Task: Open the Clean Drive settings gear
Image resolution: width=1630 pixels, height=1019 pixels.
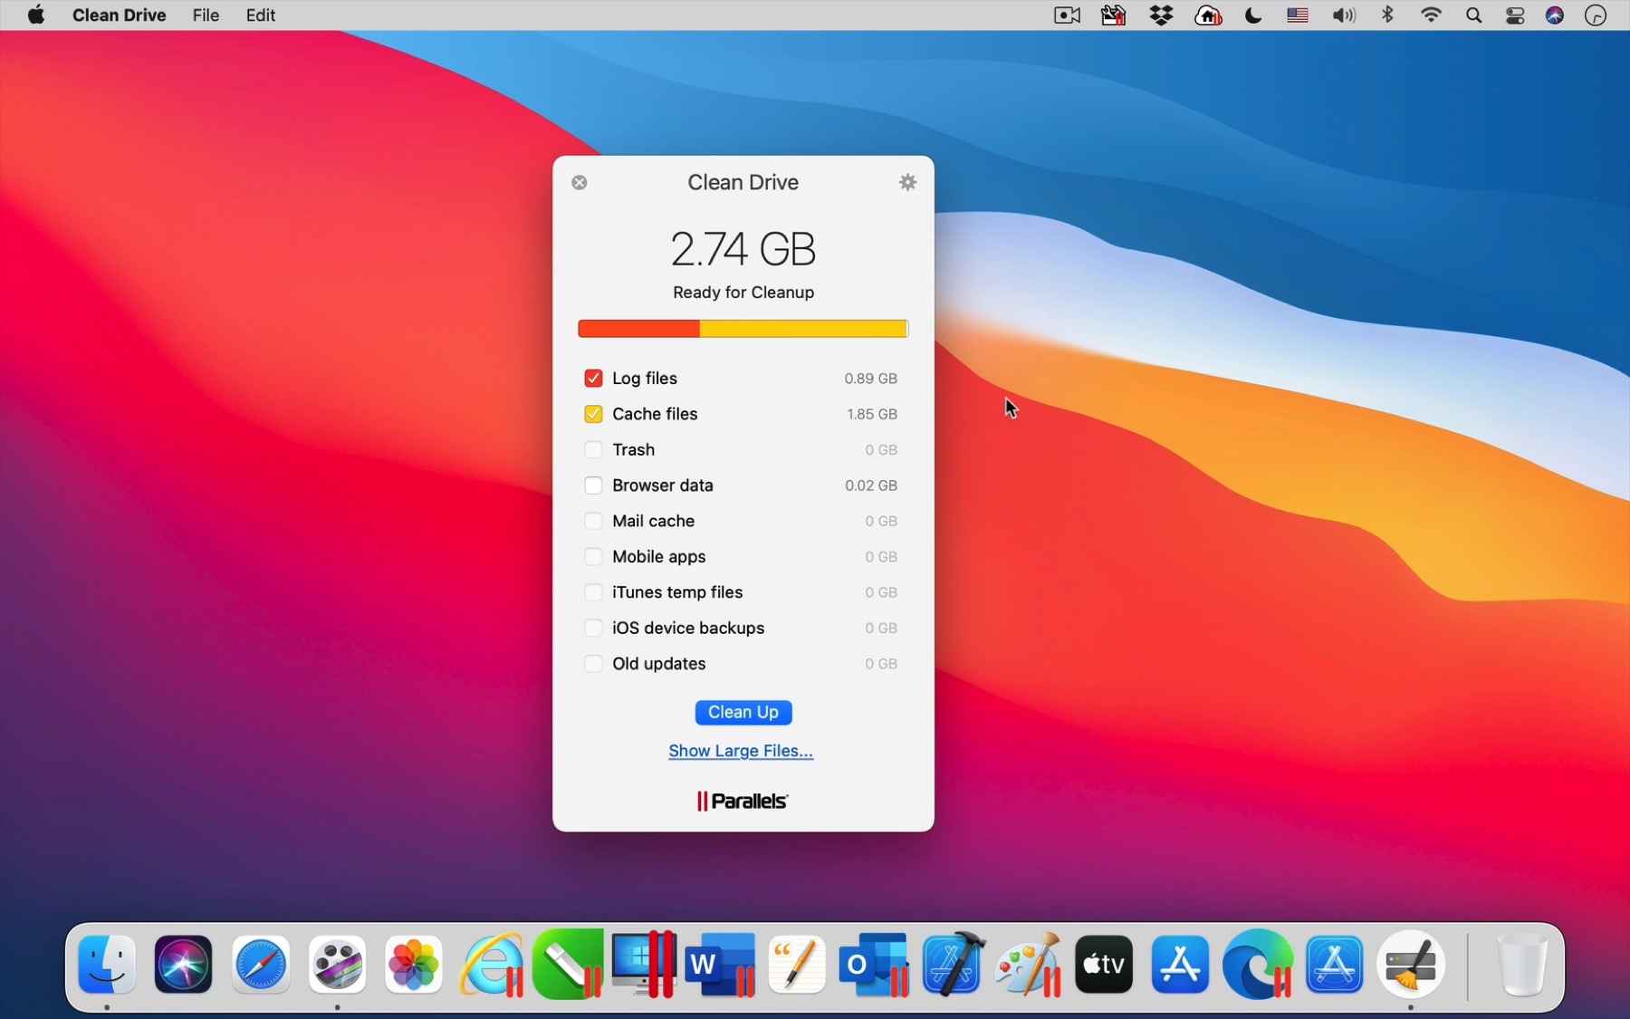Action: 908,182
